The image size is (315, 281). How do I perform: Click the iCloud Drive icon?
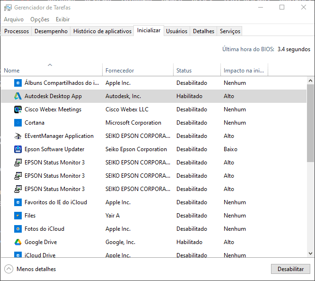(18, 254)
